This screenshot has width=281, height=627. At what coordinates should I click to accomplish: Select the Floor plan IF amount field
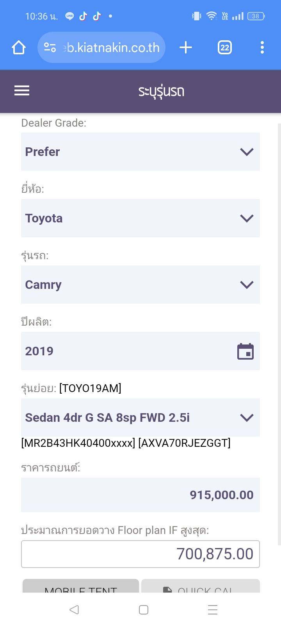[x=140, y=554]
